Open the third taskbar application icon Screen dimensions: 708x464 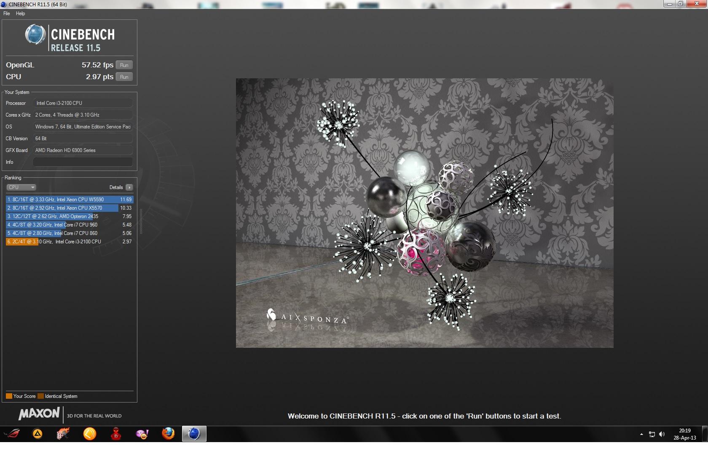64,434
